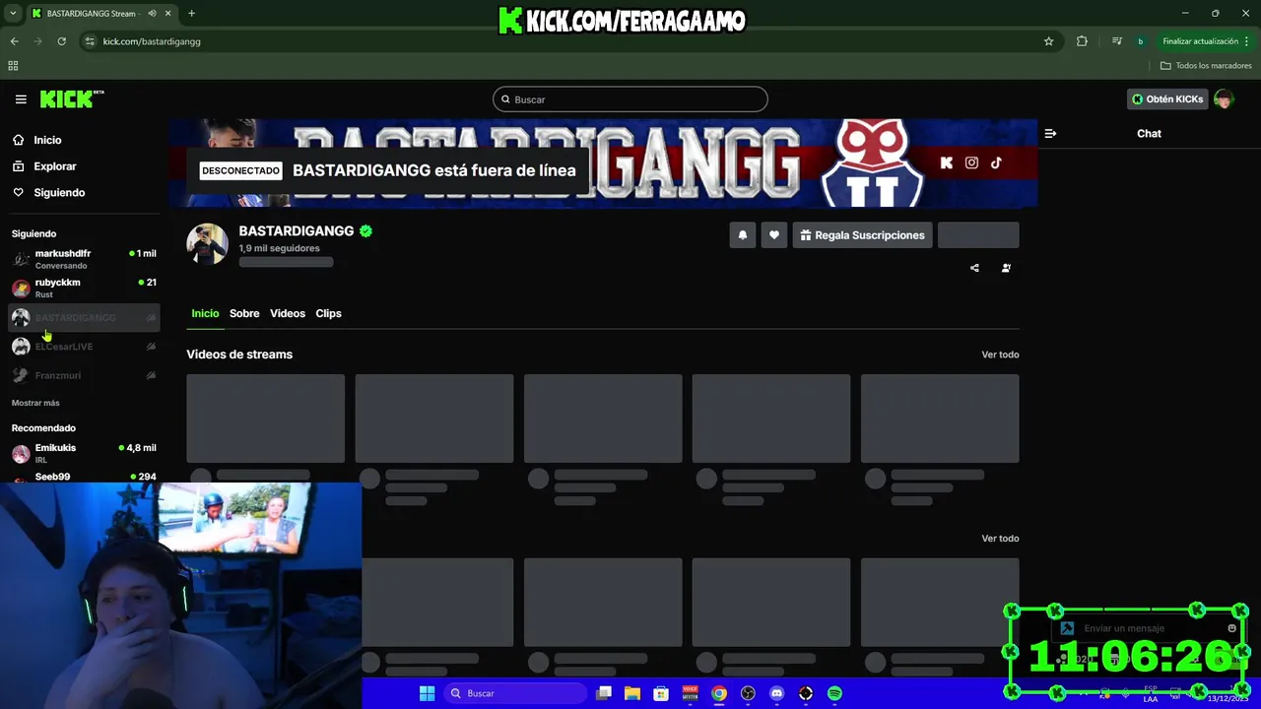Open Task View on taskbar

click(604, 693)
